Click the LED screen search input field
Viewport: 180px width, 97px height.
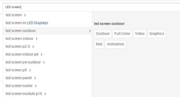91,7
